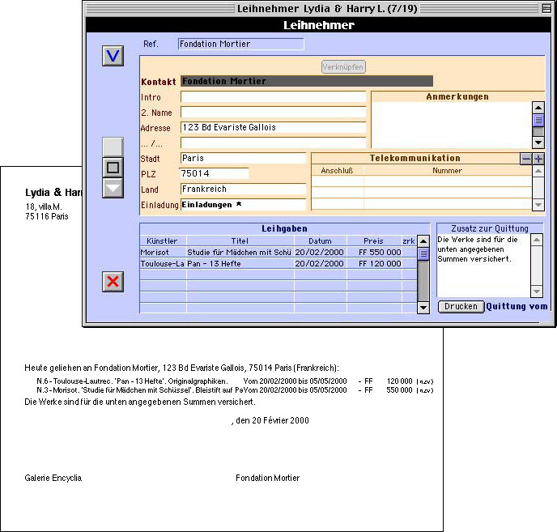Click the Preis column header

point(374,241)
